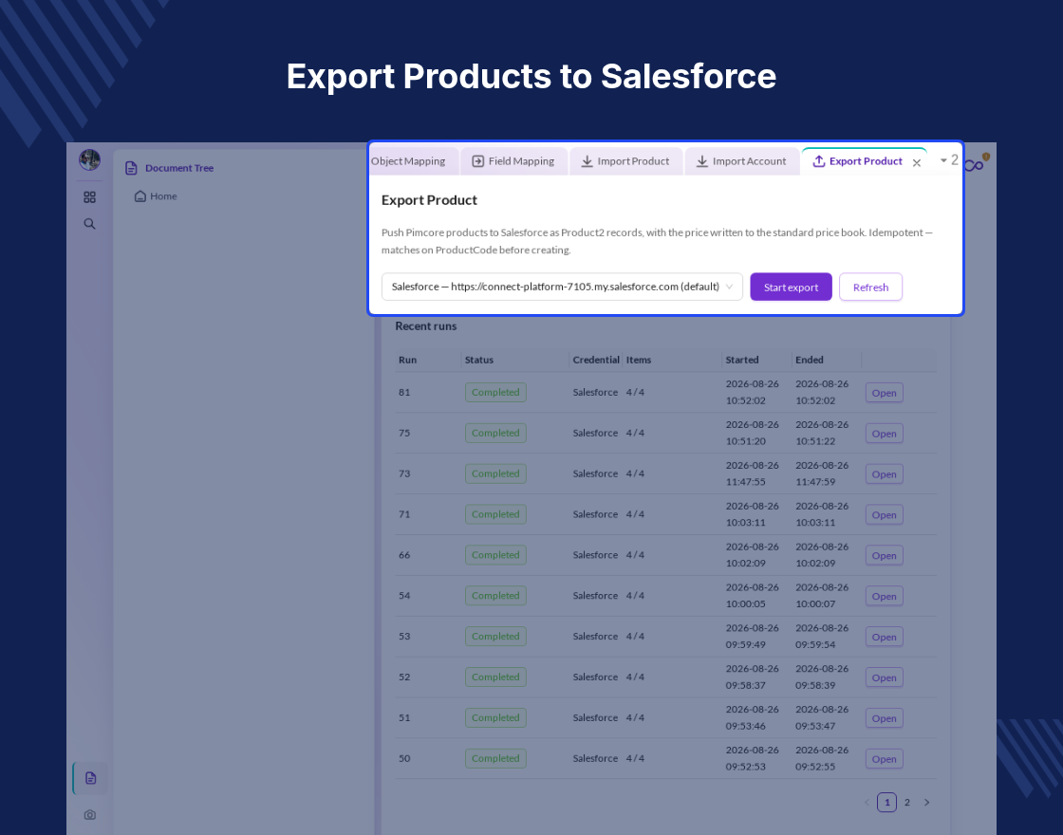Viewport: 1063px width, 835px height.
Task: Click the Document Tree header icon
Action: click(132, 168)
